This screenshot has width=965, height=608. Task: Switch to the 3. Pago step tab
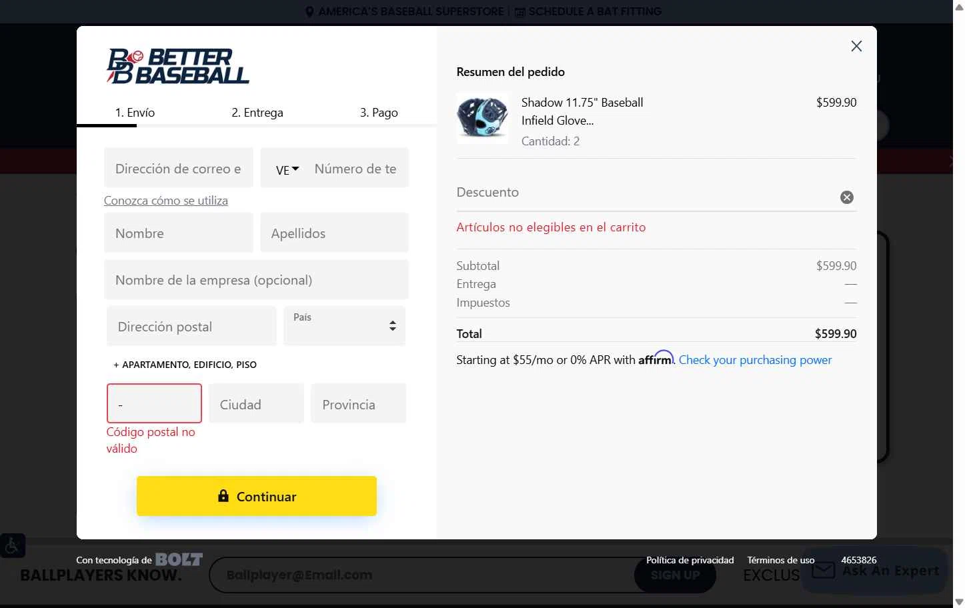(379, 113)
